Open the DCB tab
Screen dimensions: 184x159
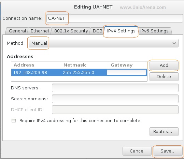[97, 31]
